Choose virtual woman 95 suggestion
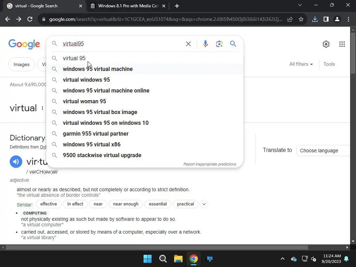Screen dimensions: 356x267 coord(145,101)
